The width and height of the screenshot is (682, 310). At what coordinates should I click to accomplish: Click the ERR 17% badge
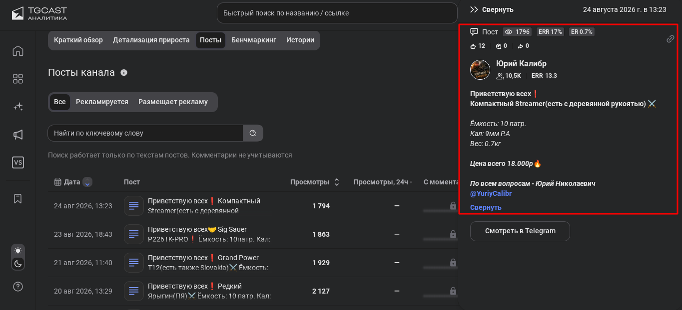[550, 32]
